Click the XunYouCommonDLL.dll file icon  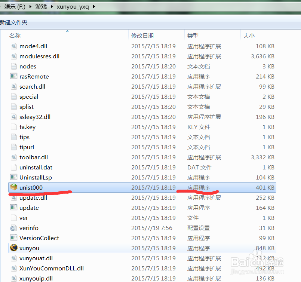(x=13, y=269)
